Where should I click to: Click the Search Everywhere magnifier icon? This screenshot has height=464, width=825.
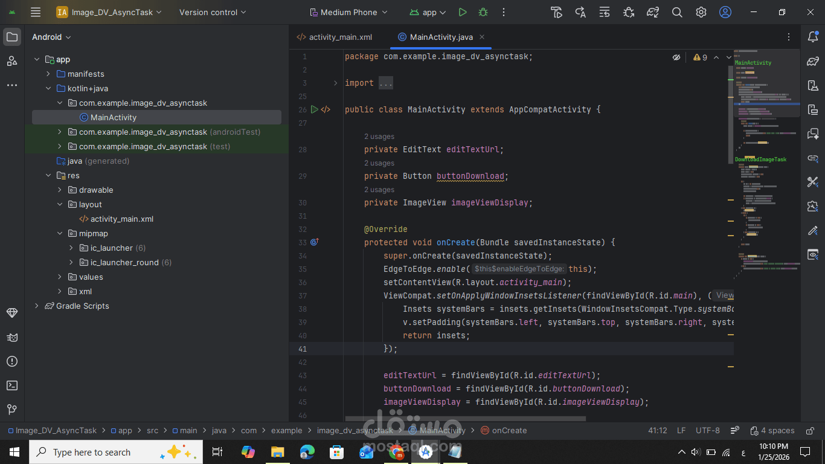[x=677, y=12]
